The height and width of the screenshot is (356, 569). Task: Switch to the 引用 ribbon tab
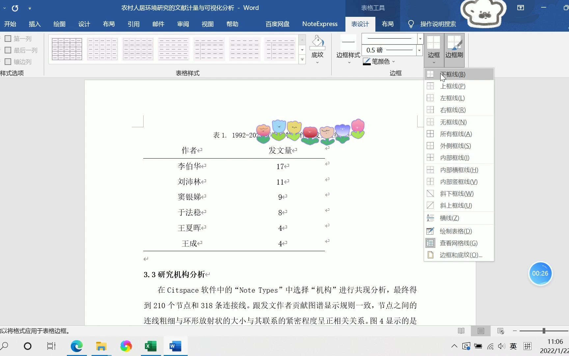(133, 24)
